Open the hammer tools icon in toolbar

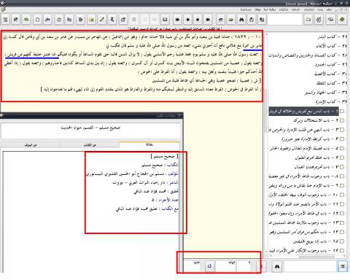click(16, 20)
